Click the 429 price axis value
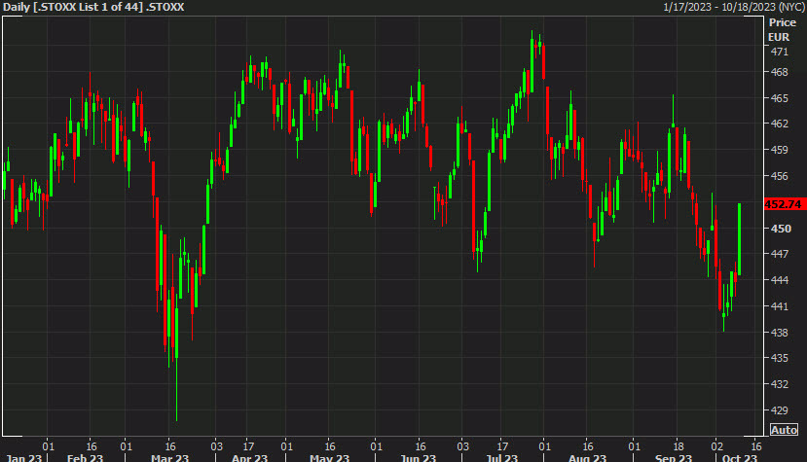This screenshot has height=462, width=807. pyautogui.click(x=779, y=410)
